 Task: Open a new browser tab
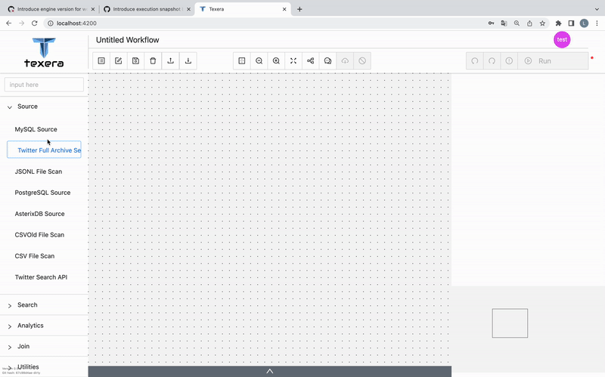(x=299, y=9)
